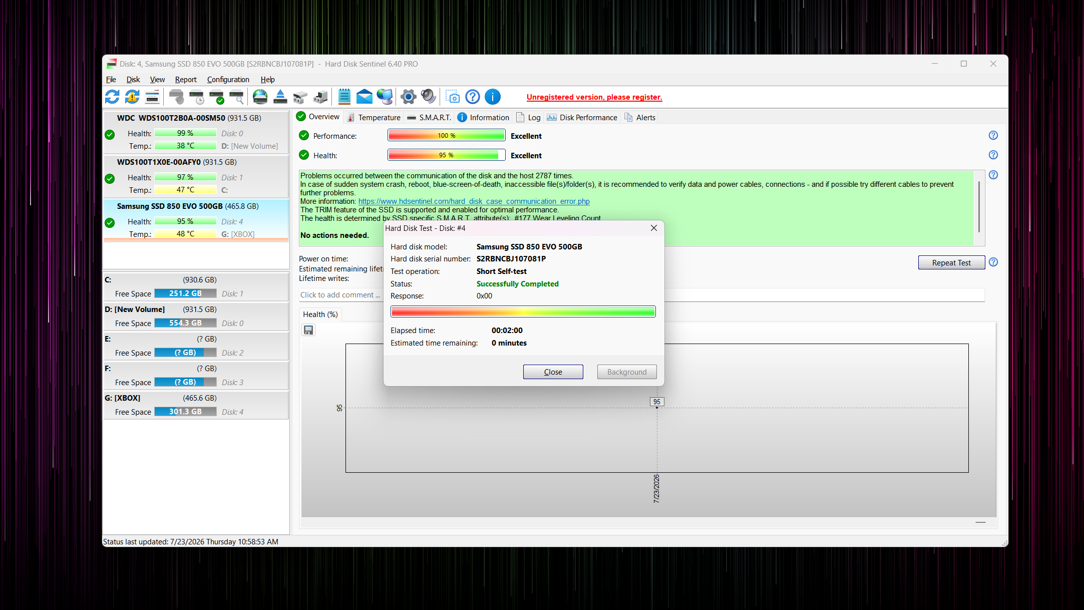Click the blue eject disk toolbar icon
This screenshot has height=610, width=1084.
(x=280, y=97)
